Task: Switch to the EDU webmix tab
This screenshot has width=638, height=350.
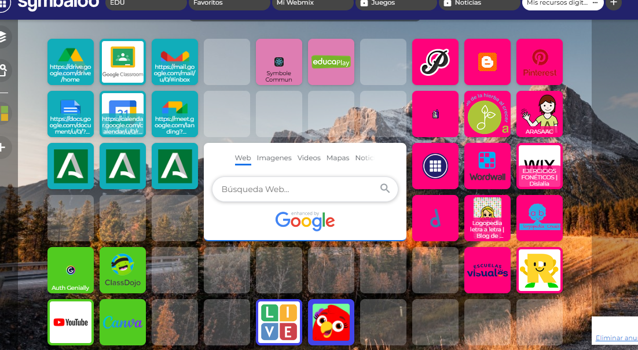Action: point(146,3)
